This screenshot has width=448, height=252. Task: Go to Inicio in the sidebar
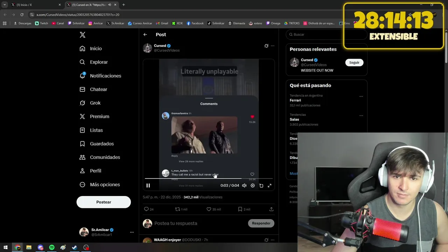tap(91, 49)
